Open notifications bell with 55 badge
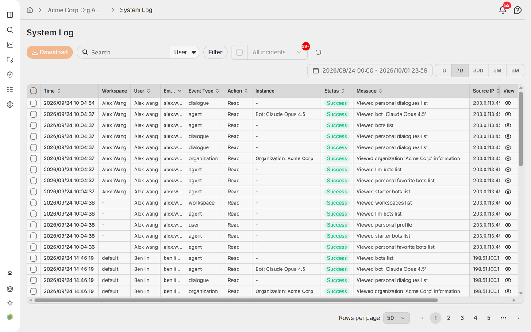Image resolution: width=531 pixels, height=332 pixels. [503, 10]
